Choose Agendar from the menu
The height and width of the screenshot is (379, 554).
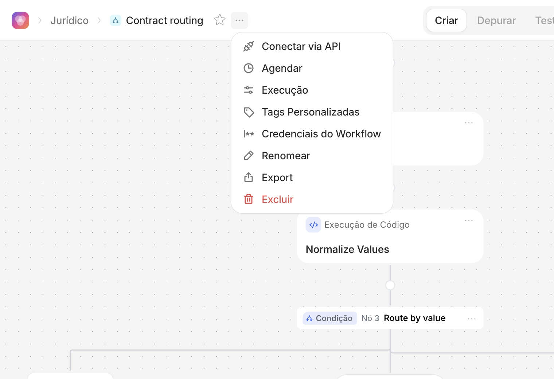pos(312,68)
